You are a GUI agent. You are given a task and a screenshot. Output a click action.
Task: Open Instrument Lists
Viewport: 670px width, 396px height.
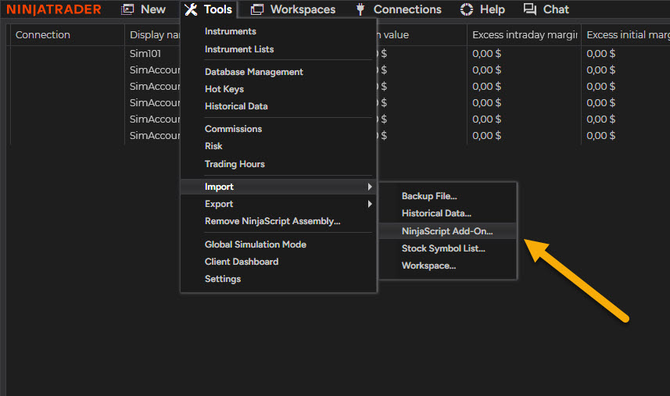[x=239, y=49]
